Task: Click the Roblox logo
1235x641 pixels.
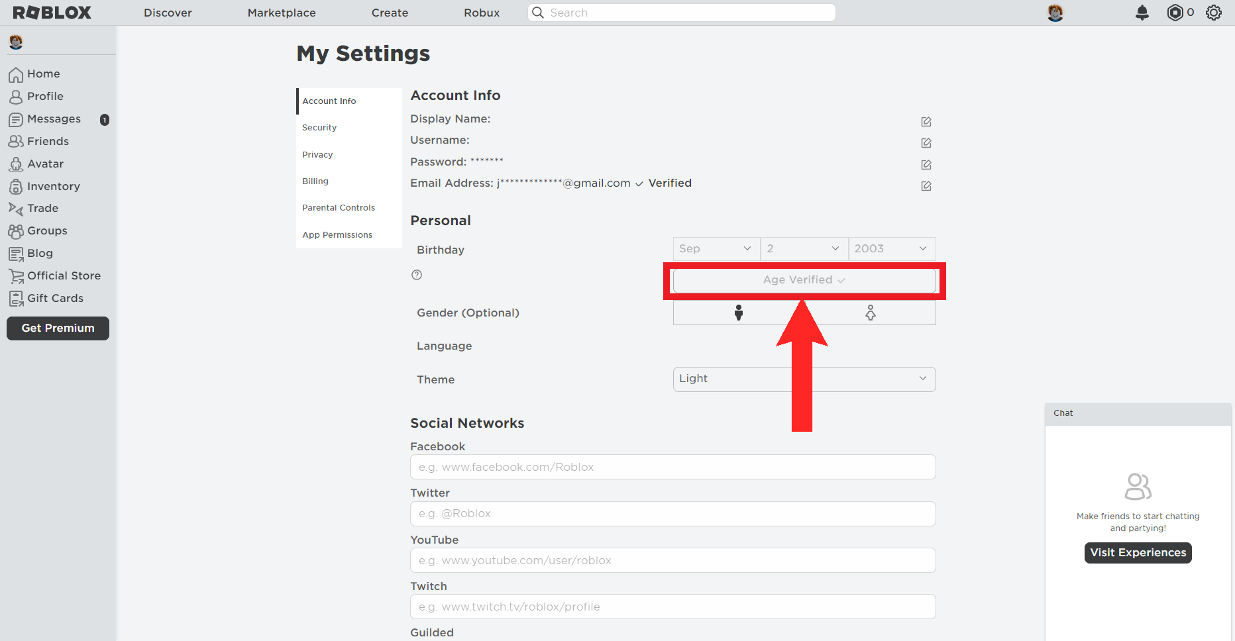Action: [52, 13]
